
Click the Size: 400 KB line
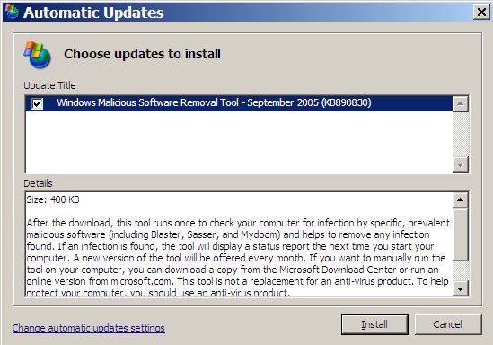tap(53, 199)
